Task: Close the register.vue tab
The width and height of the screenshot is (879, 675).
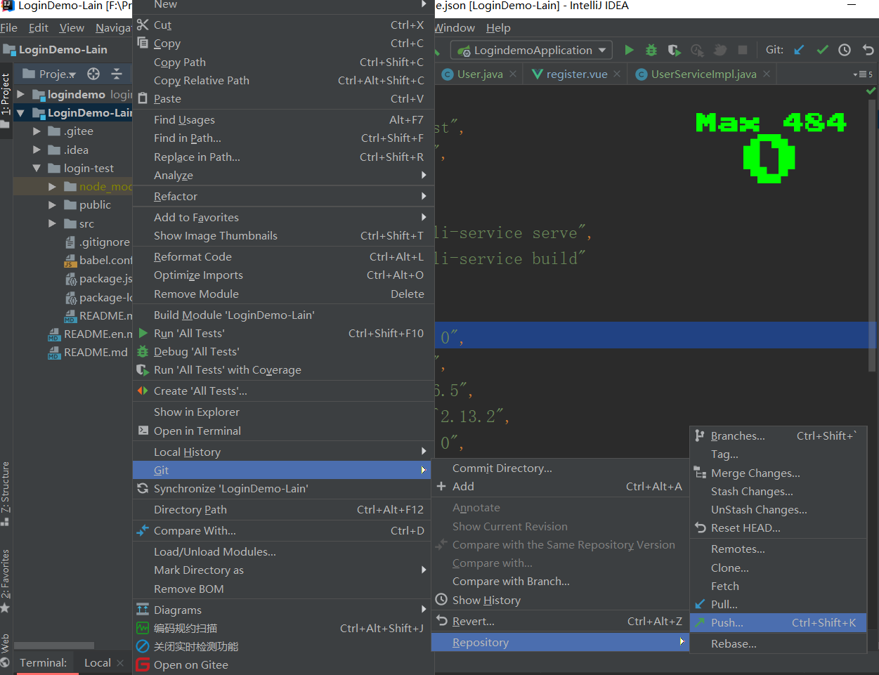Action: (x=617, y=74)
